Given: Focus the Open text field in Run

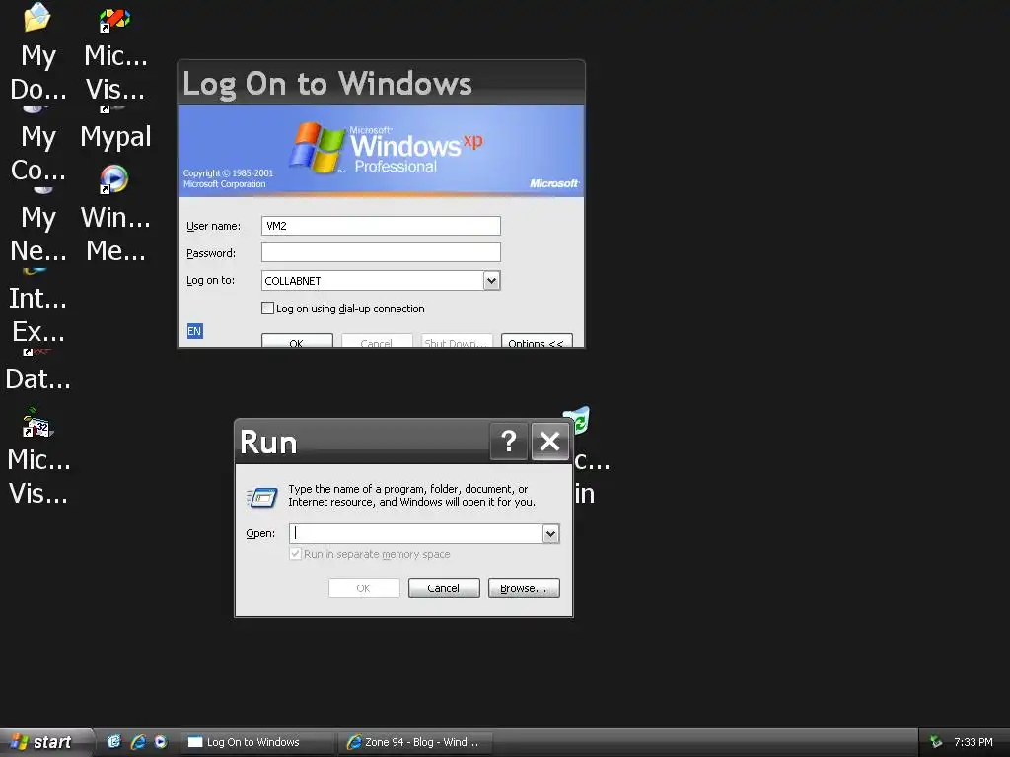Looking at the screenshot, I should point(416,533).
